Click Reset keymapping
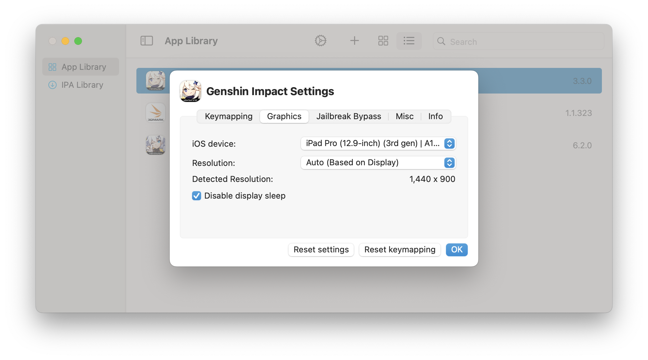Viewport: 648px width, 360px height. click(x=400, y=250)
